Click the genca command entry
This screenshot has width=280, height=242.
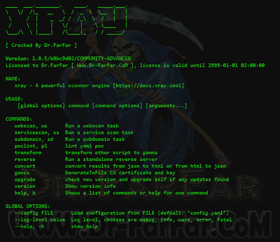[x=22, y=173]
